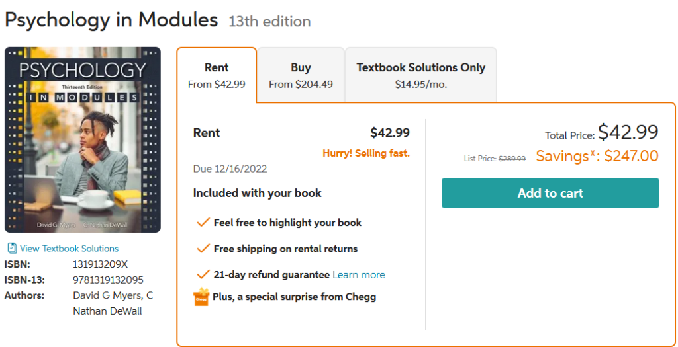Viewport: 678px width, 347px height.
Task: Click the Psychology in Modules book cover
Action: point(83,139)
